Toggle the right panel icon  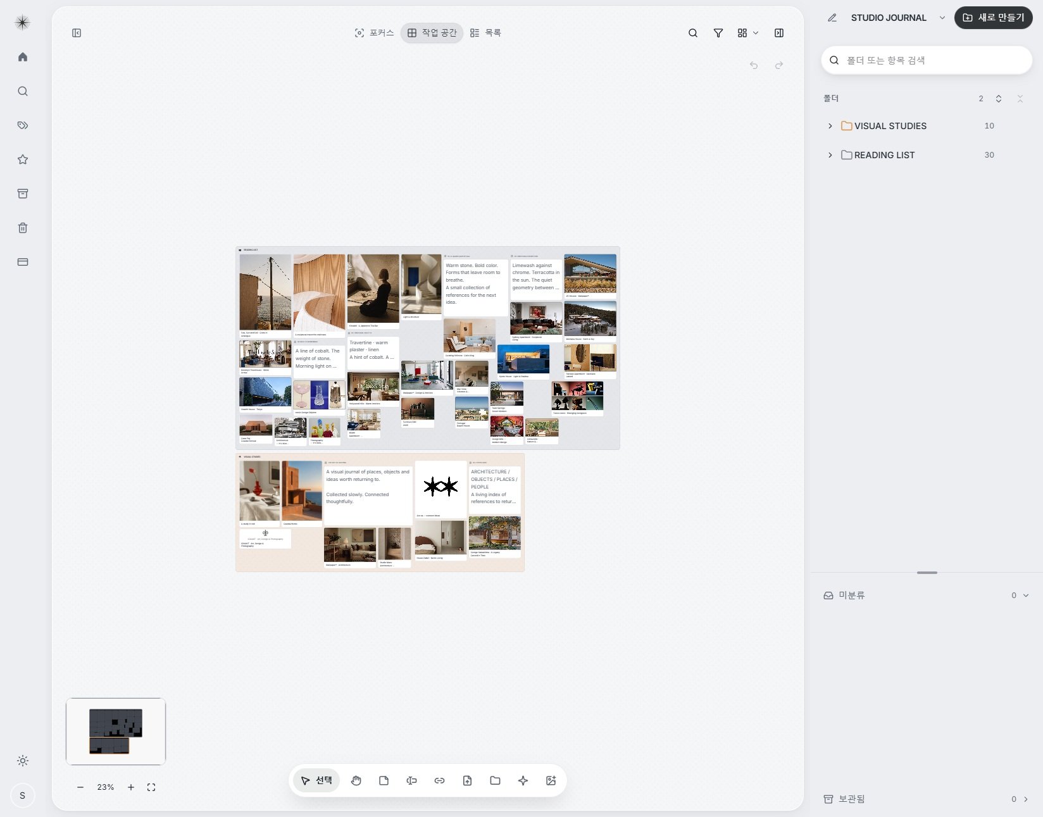point(779,33)
